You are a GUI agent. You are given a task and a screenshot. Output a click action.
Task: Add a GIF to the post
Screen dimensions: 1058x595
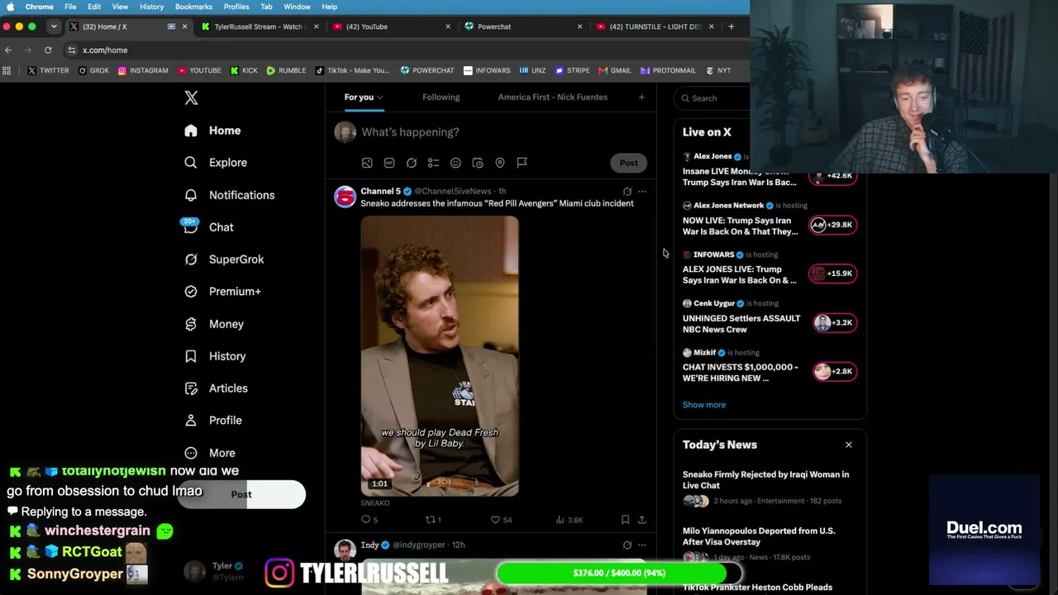click(x=389, y=163)
